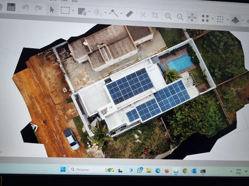The width and height of the screenshot is (249, 186).
Task: Select the Navigation arrow pointer tool
Action: pos(52,9)
